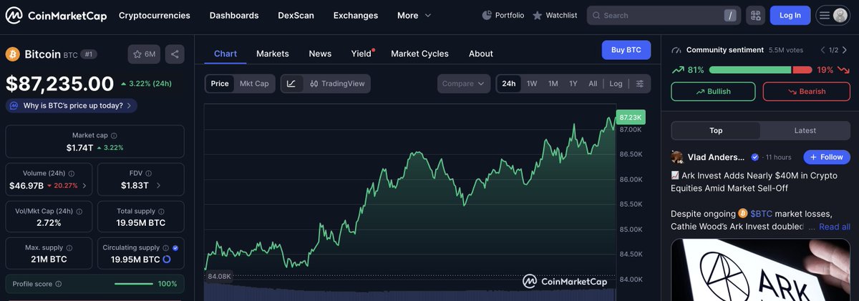This screenshot has width=859, height=301.
Task: Focus the Search input field
Action: (664, 15)
